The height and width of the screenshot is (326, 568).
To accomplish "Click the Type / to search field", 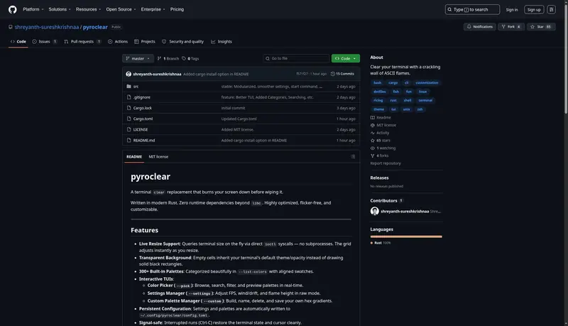I will [x=472, y=10].
